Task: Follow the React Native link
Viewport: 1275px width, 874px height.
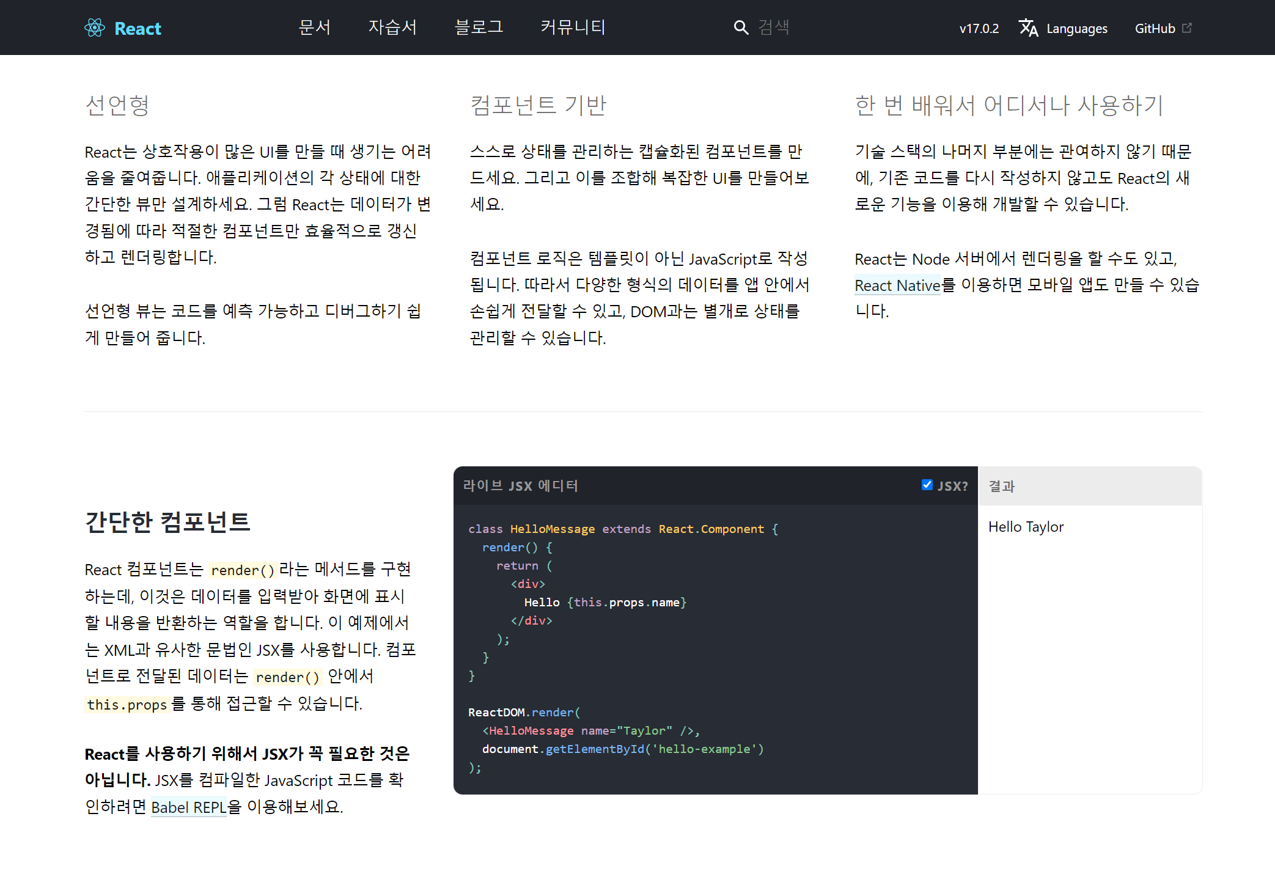Action: [x=897, y=285]
